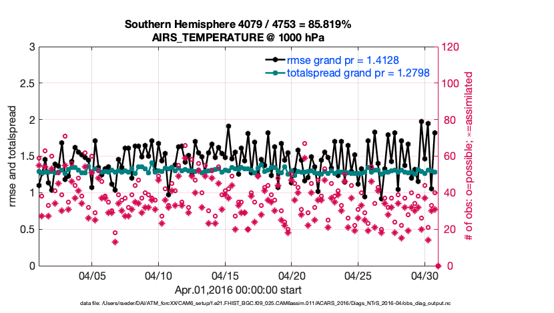This screenshot has width=554, height=313.
Task: Click the 'rmse and totalspread' left axis label
Action: pos(14,156)
